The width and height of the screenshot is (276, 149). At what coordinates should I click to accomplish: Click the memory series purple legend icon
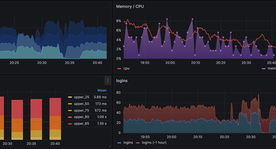(x=264, y=68)
